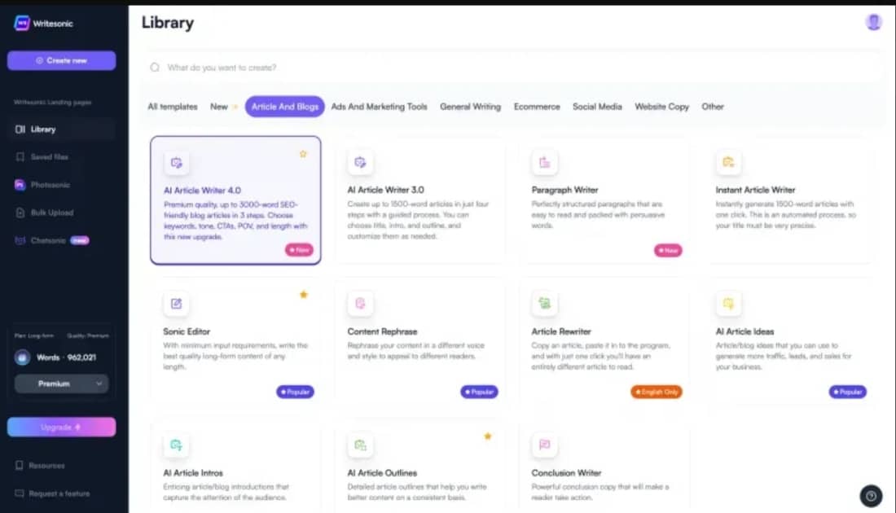Click the 'Popular' badge on Sonic Editor

(296, 392)
